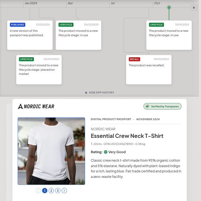Select image page 3
201x201 pixels.
click(58, 191)
